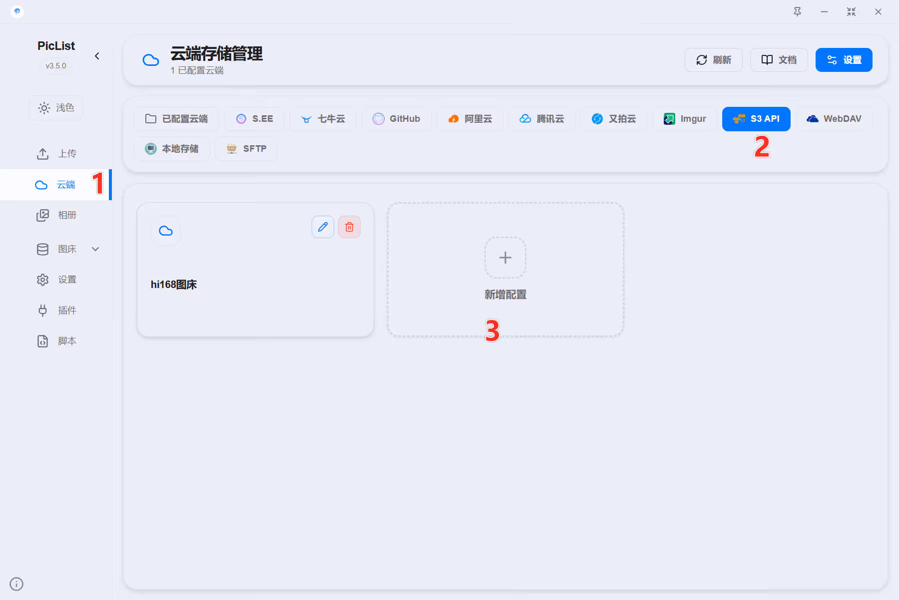The height and width of the screenshot is (600, 899).
Task: Open the 脚本 scripts page
Action: click(56, 341)
